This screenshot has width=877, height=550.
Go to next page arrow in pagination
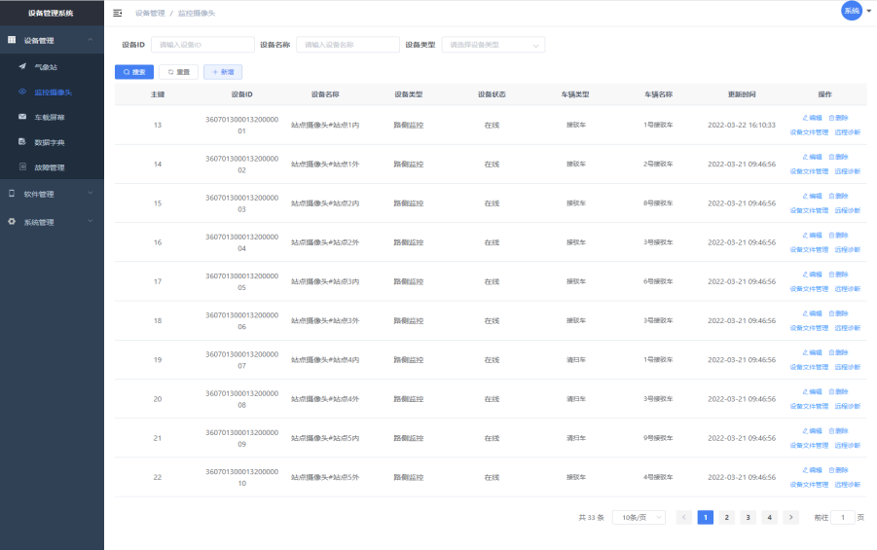pos(791,518)
